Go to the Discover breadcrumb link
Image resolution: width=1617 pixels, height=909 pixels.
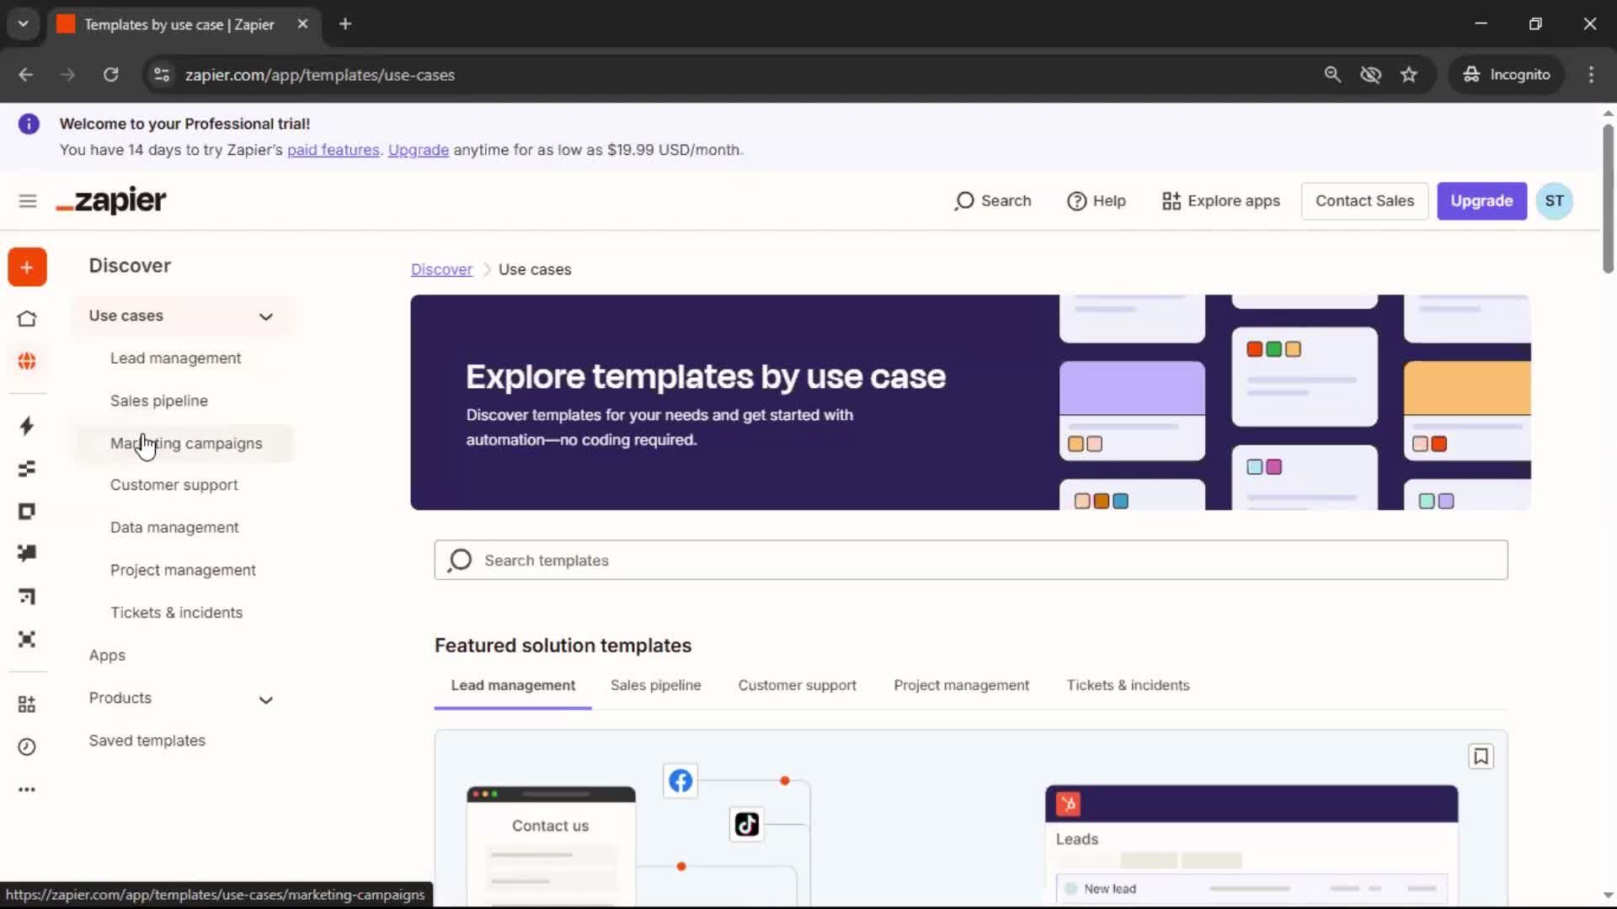[x=441, y=270]
